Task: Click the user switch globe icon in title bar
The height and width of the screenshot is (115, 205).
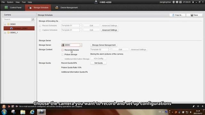Action: [x=174, y=2]
